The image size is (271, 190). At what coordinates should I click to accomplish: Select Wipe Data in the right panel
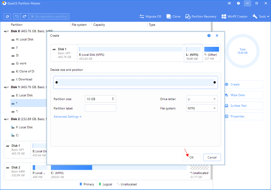pos(237,95)
